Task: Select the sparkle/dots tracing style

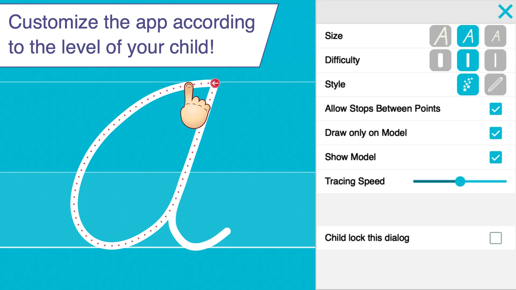Action: pos(468,84)
